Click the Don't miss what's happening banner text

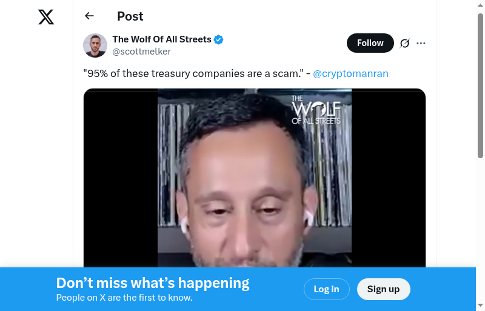(153, 283)
